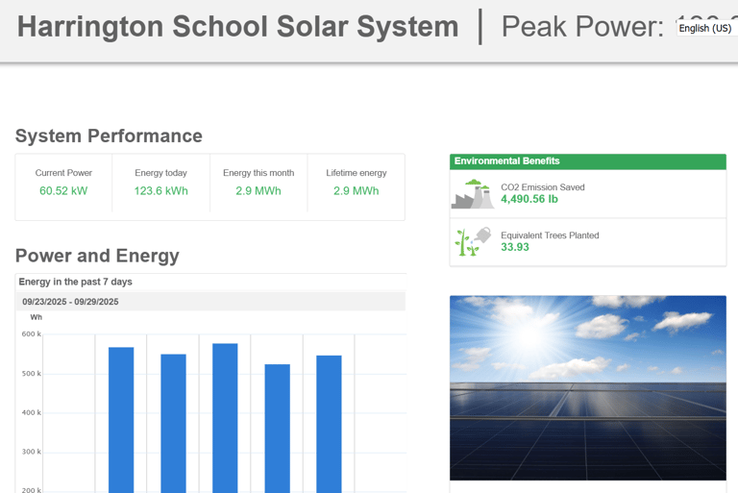Click the solar panel photo
This screenshot has width=738, height=493.
tap(587, 387)
